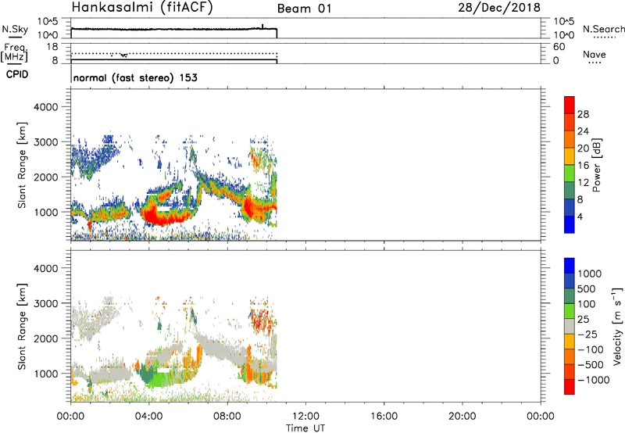The width and height of the screenshot is (625, 433).
Task: Click the '16:00' time tick label
Action: tap(384, 417)
